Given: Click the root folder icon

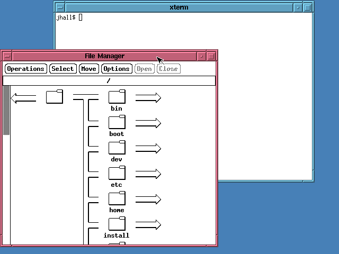Looking at the screenshot, I should pyautogui.click(x=54, y=97).
